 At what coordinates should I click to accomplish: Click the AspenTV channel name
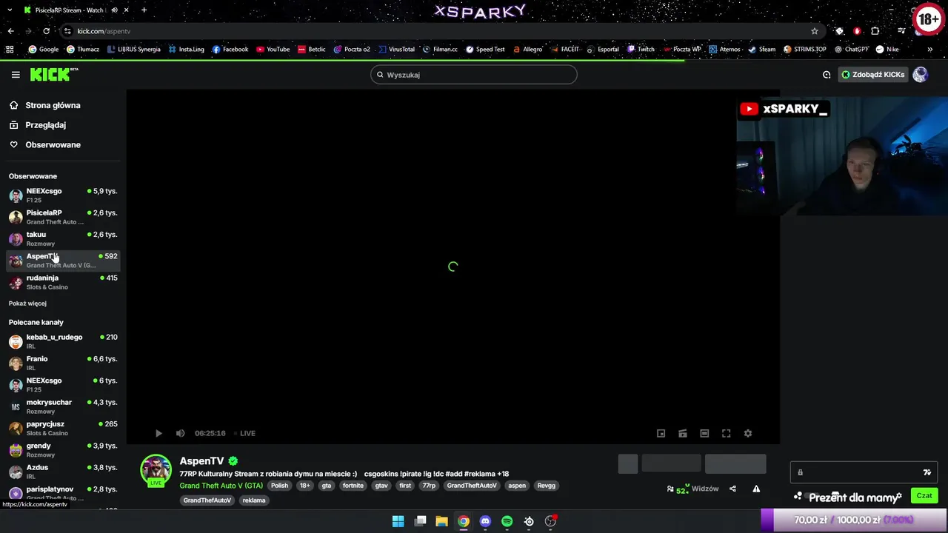[x=201, y=461]
